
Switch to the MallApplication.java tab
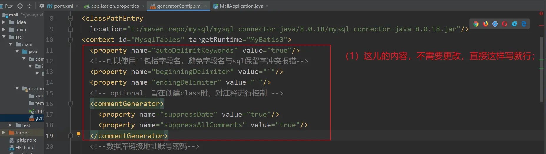coord(241,6)
